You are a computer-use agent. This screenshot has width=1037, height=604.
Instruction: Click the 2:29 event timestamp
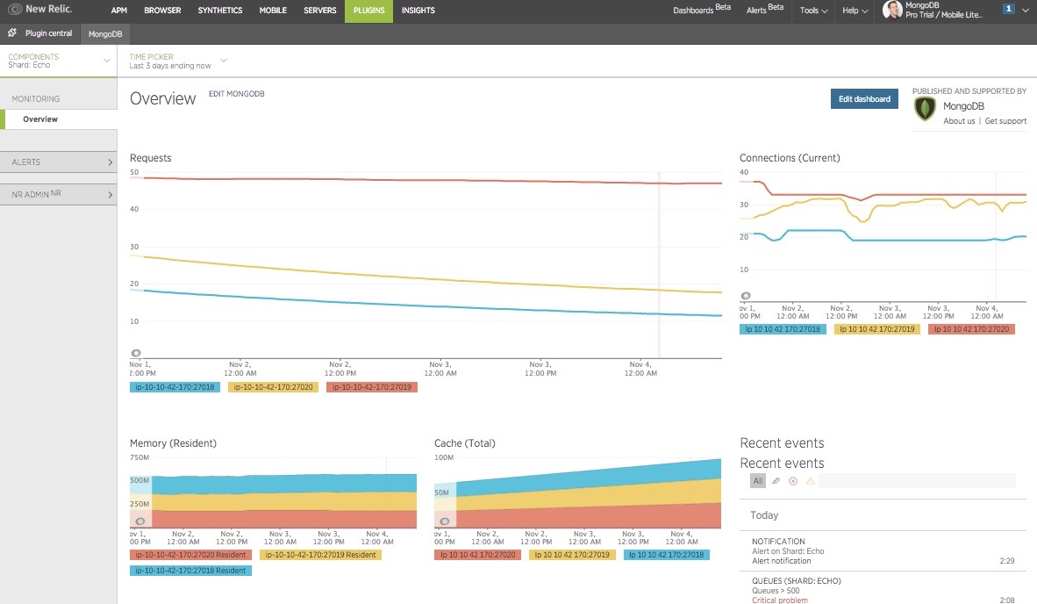click(1006, 561)
